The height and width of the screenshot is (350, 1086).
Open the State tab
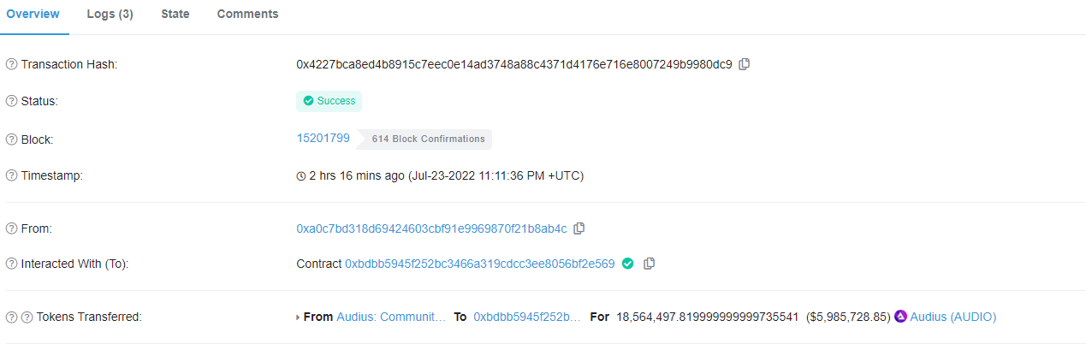[175, 15]
